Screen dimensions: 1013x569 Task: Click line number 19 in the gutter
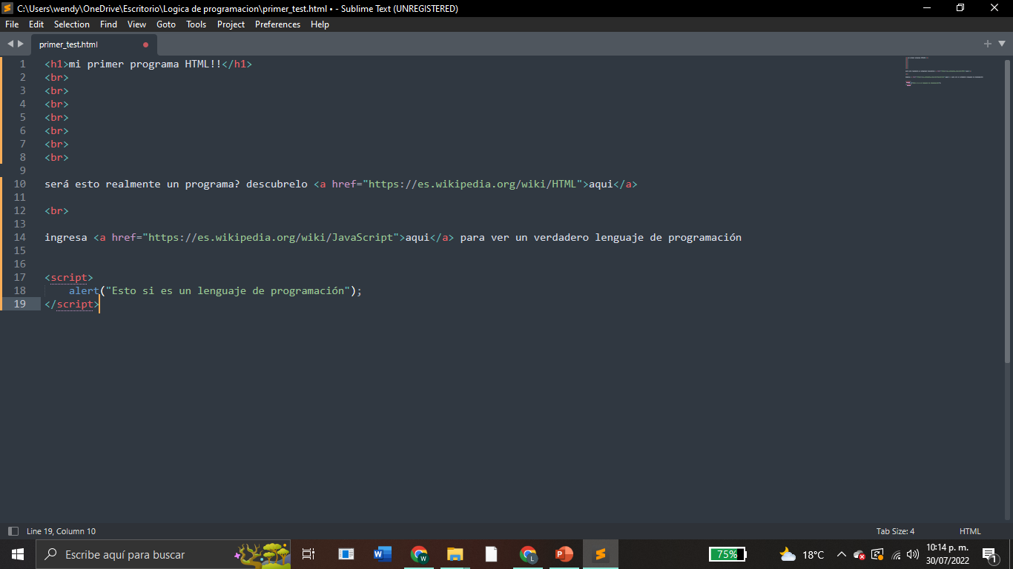19,304
